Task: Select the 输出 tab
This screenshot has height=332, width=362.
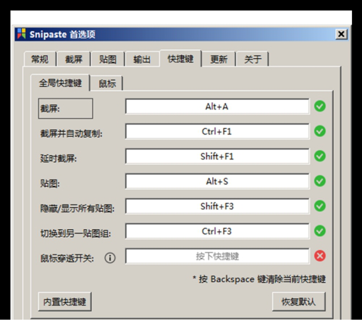Action: pyautogui.click(x=142, y=59)
